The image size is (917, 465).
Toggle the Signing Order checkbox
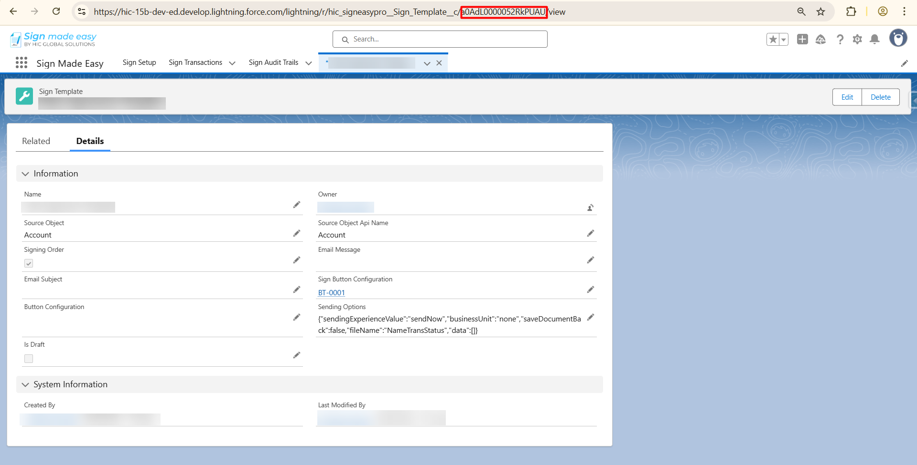29,263
